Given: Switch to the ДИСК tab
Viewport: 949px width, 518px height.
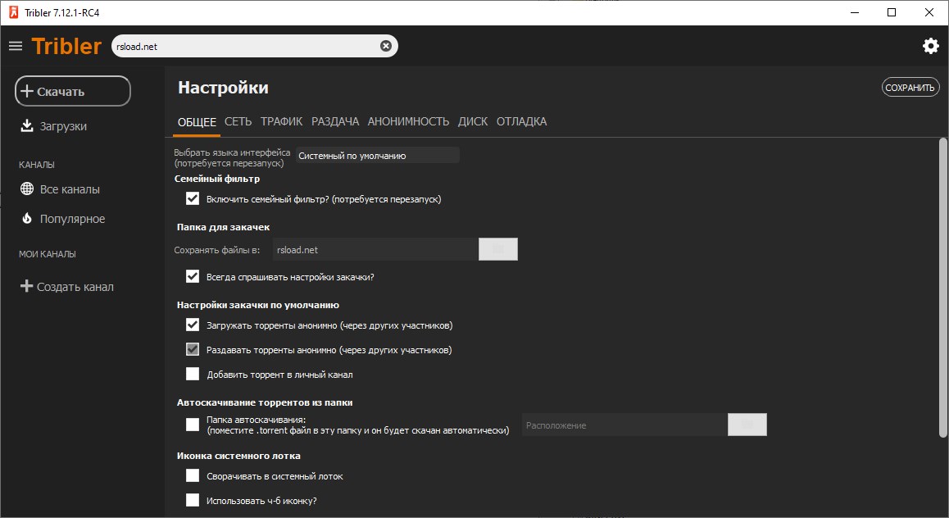Looking at the screenshot, I should coord(473,121).
